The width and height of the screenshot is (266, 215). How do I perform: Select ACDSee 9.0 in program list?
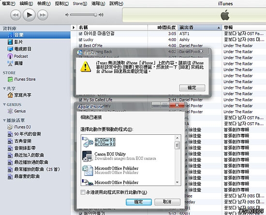(128, 142)
